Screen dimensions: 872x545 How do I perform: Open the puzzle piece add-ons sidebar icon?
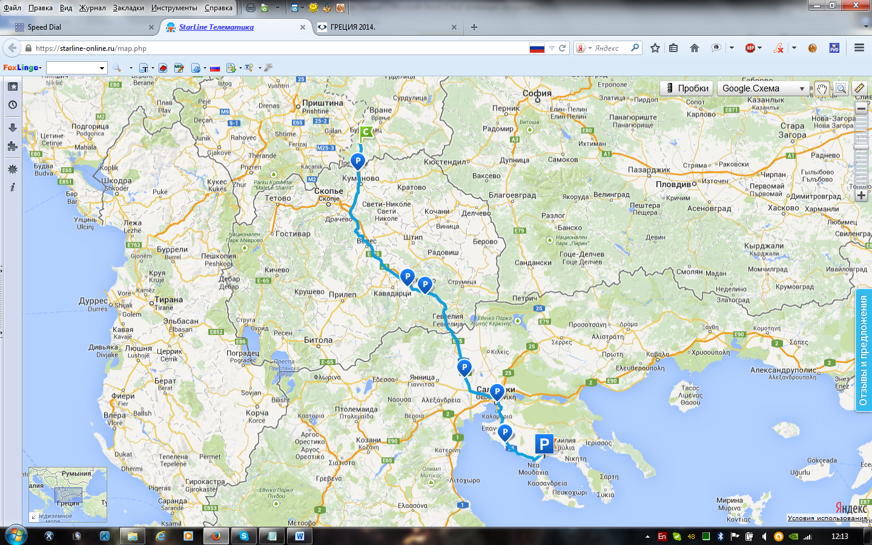tap(12, 147)
